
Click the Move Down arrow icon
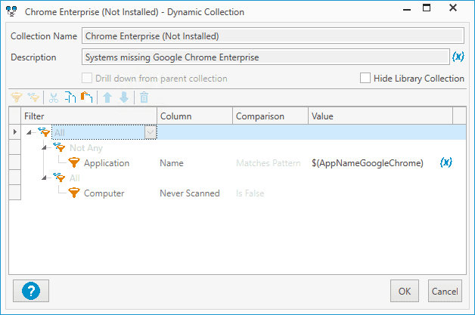pos(124,97)
